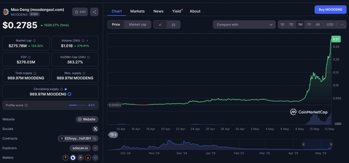Click Total supply info icon
The width and height of the screenshot is (349, 163).
35,73
